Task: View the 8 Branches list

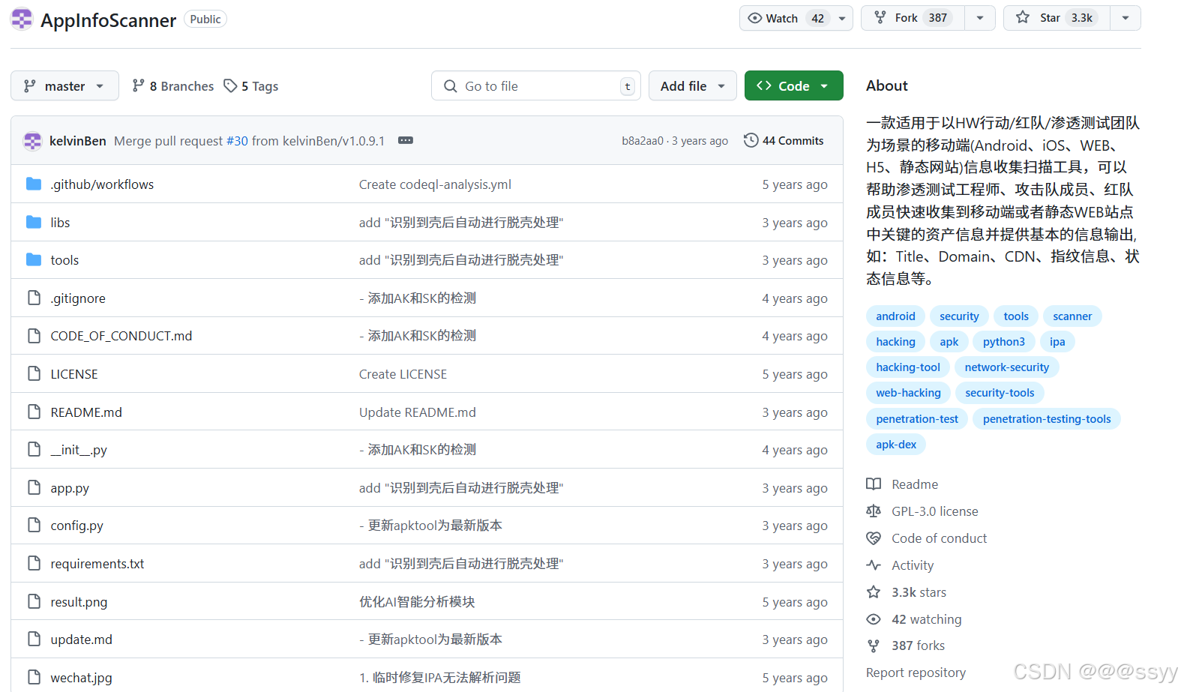Action: (173, 86)
